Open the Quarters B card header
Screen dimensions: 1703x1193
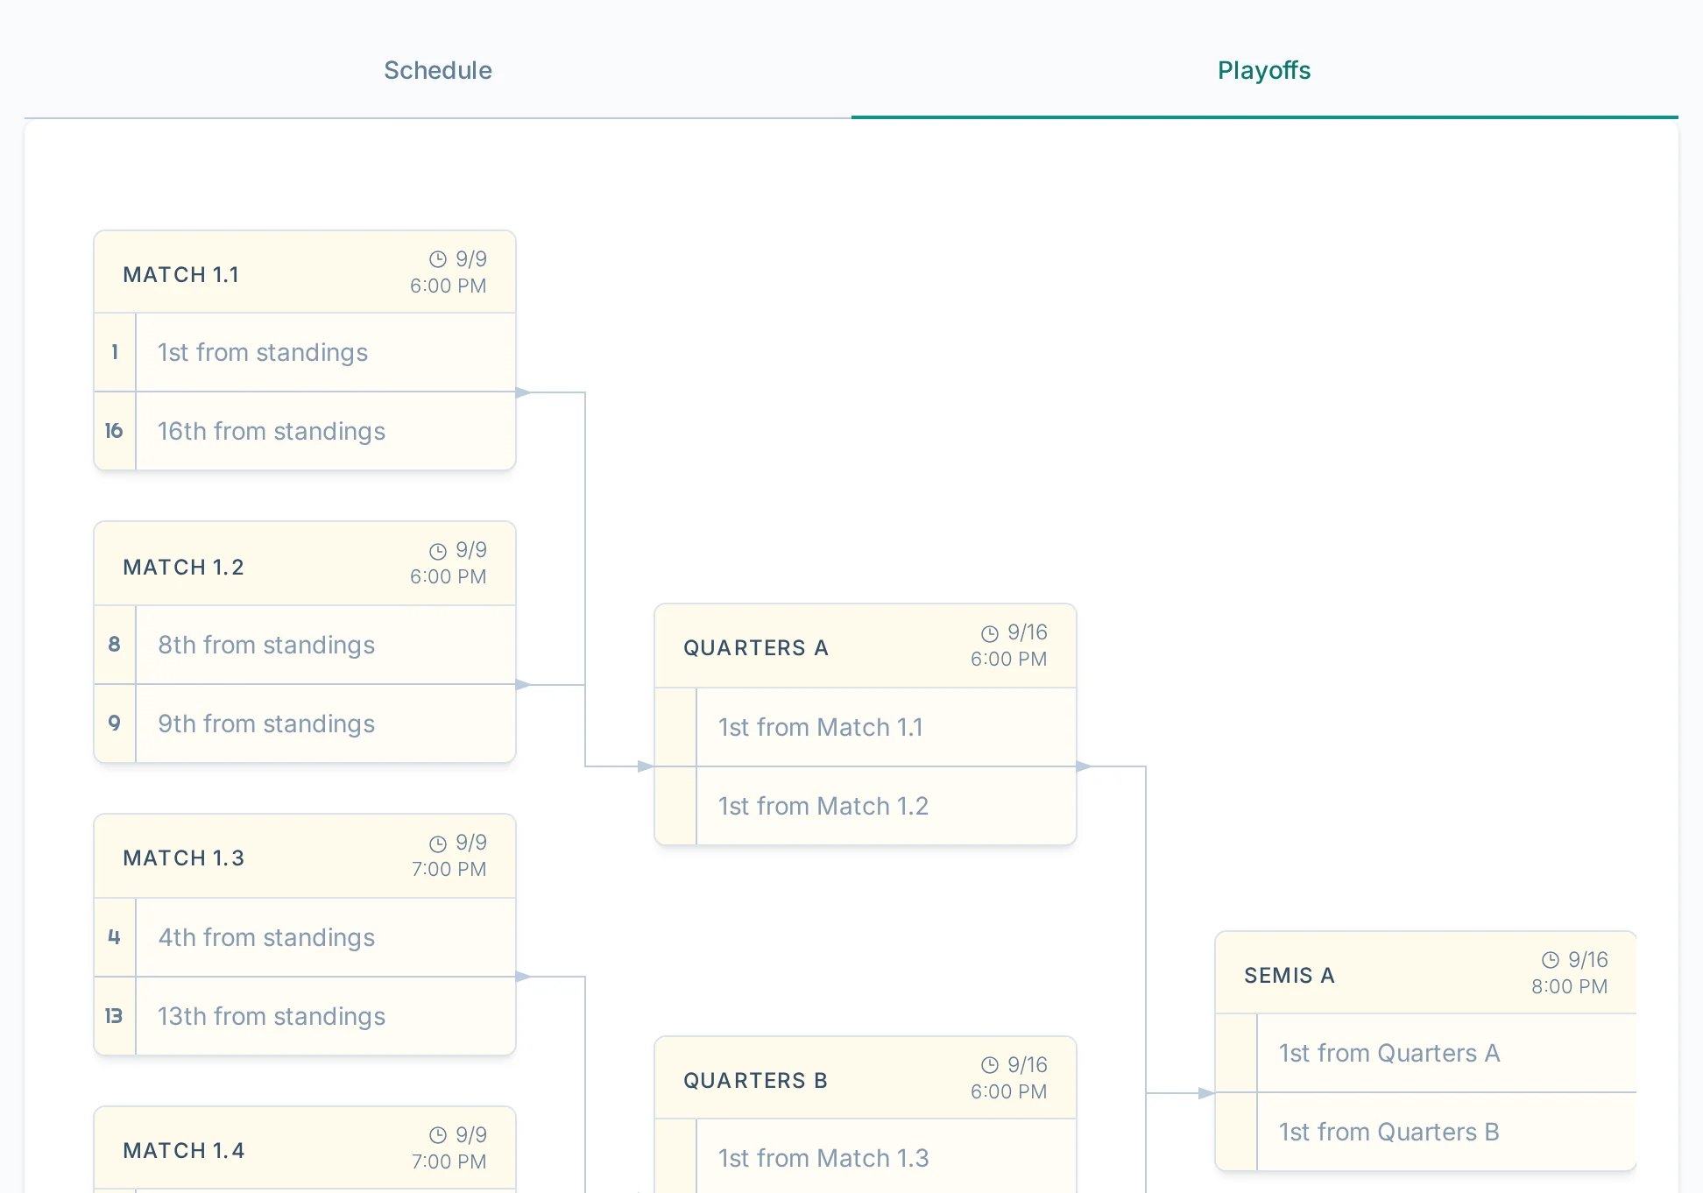click(866, 1078)
